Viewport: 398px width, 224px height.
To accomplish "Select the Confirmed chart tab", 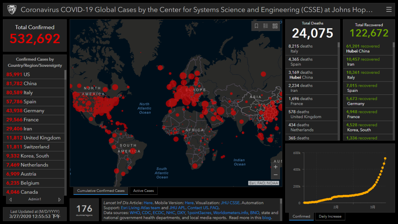I will tap(301, 216).
